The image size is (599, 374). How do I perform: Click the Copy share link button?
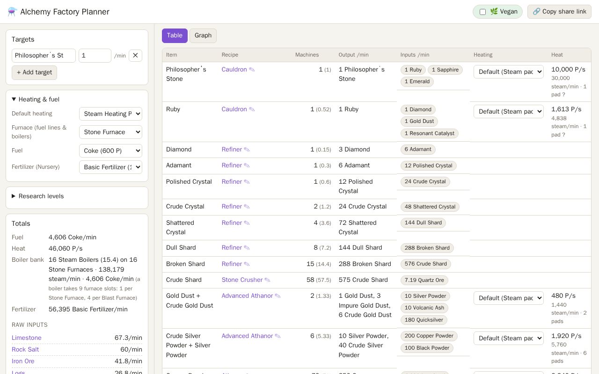pyautogui.click(x=559, y=12)
